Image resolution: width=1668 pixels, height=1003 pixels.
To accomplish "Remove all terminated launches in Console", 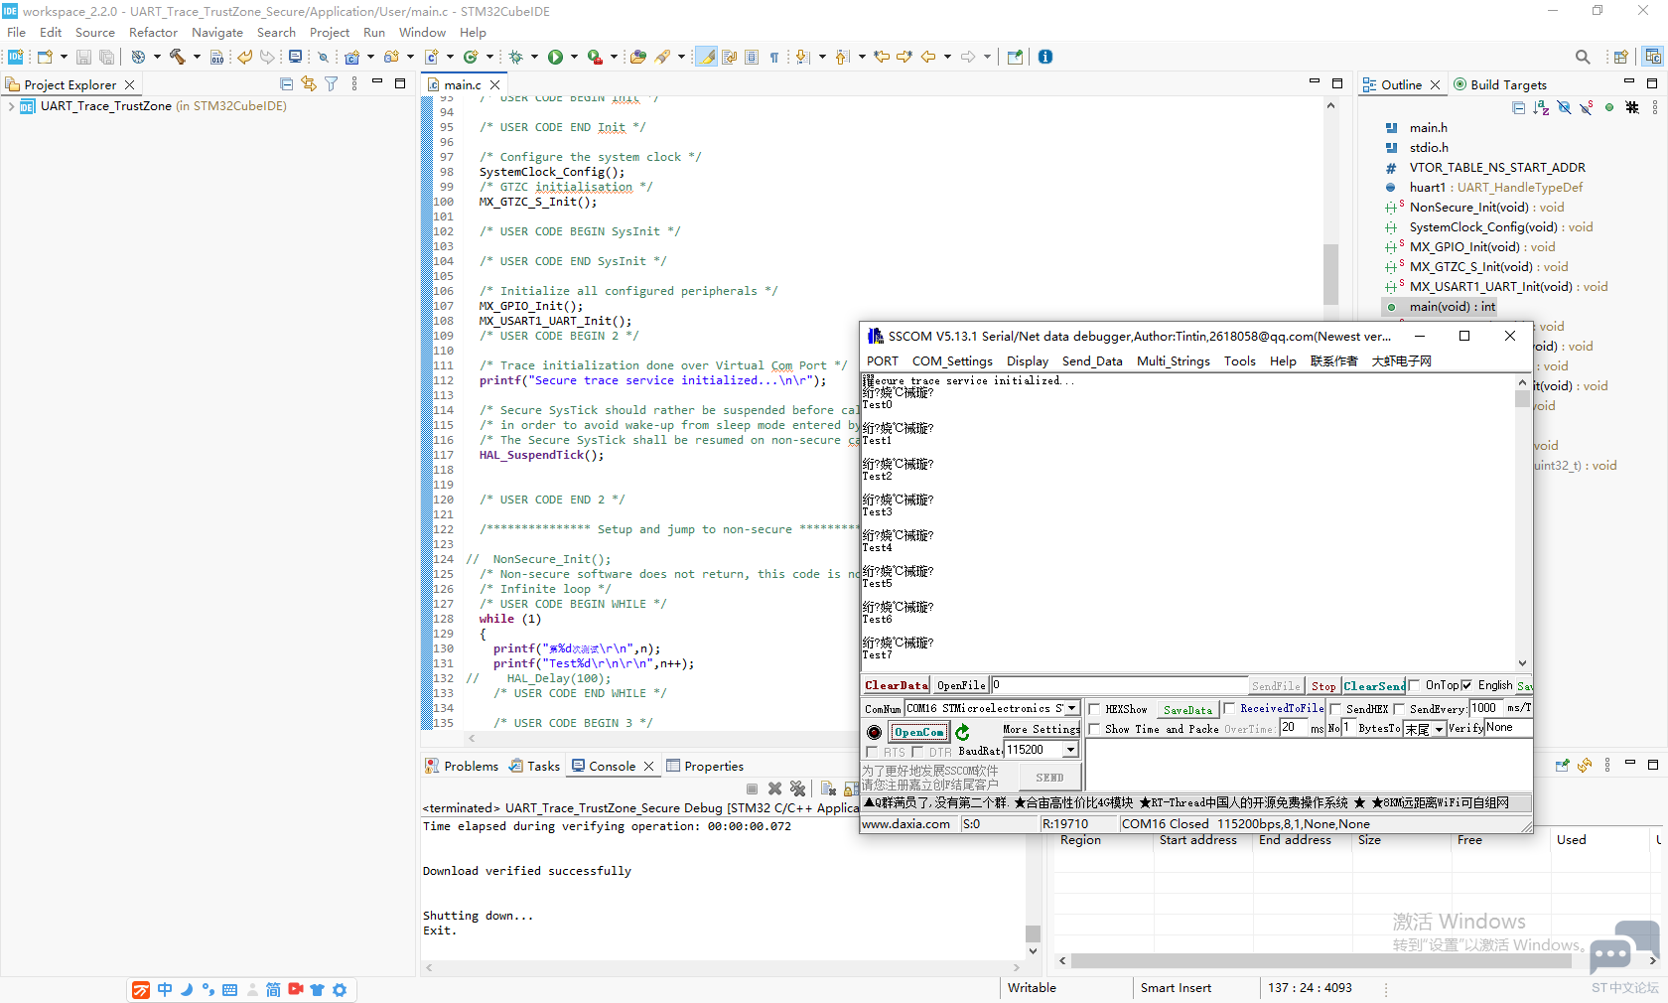I will point(797,788).
